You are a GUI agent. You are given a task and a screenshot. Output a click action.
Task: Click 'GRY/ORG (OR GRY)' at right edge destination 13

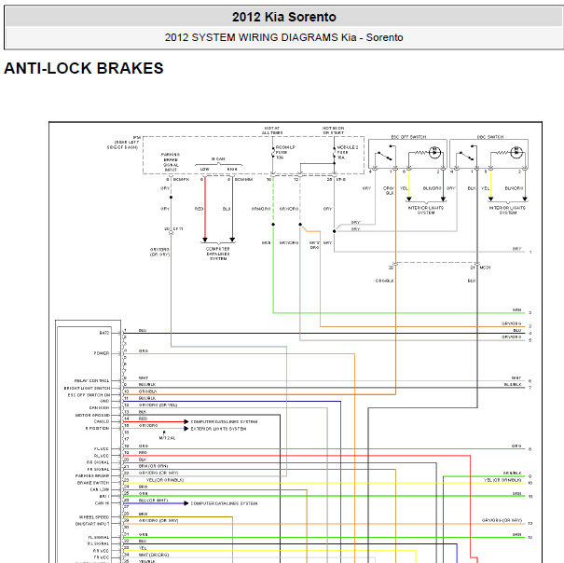(x=502, y=520)
